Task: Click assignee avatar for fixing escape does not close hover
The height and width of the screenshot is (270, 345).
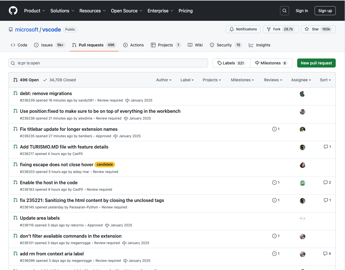Action: coord(303,165)
